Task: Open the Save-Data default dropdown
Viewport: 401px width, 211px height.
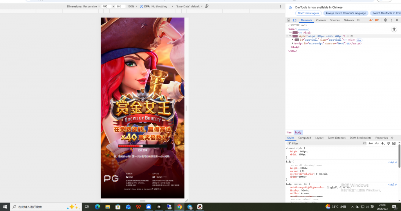Action: click(189, 6)
